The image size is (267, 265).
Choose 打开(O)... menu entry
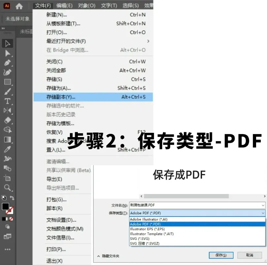(x=93, y=32)
